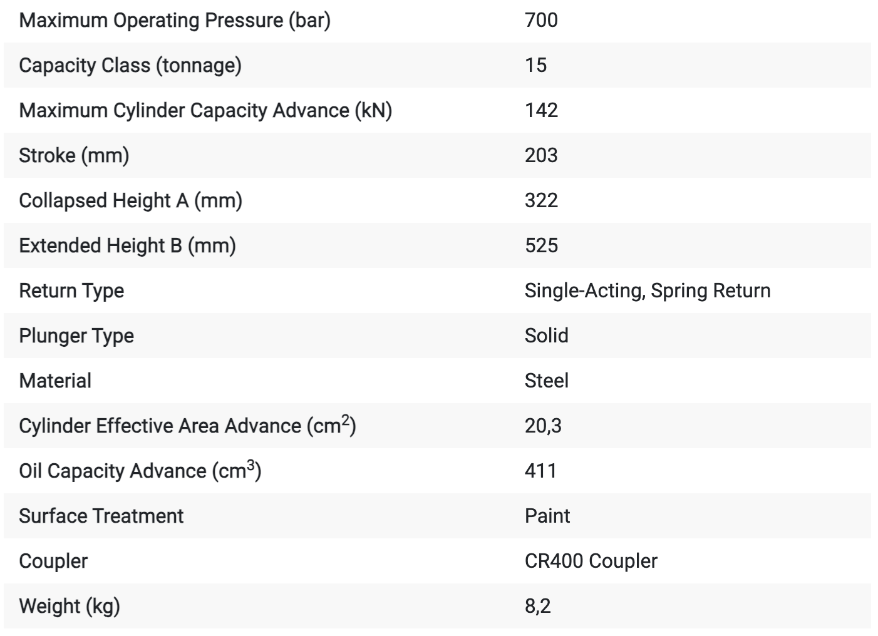Click Maximum Cylinder Capacity Advance (kN) label
The height and width of the screenshot is (636, 878).
[x=205, y=110]
